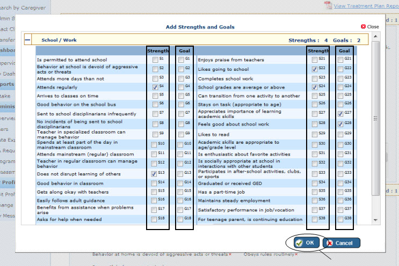Click the dialog scrollbar down arrow
This screenshot has width=399, height=266.
click(x=375, y=220)
